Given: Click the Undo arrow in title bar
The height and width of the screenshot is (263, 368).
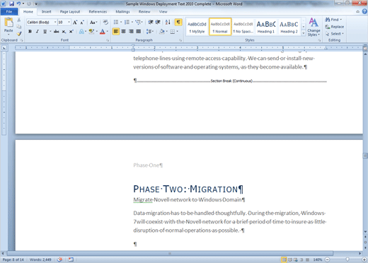Looking at the screenshot, I should pyautogui.click(x=18, y=4).
